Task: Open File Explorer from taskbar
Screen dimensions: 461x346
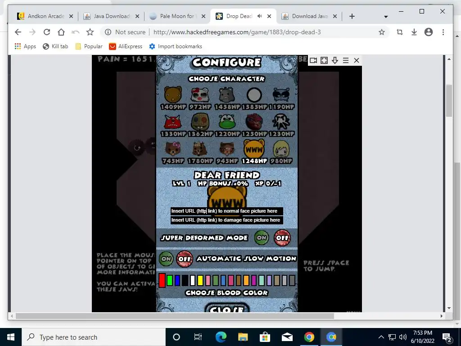Action: [243, 337]
